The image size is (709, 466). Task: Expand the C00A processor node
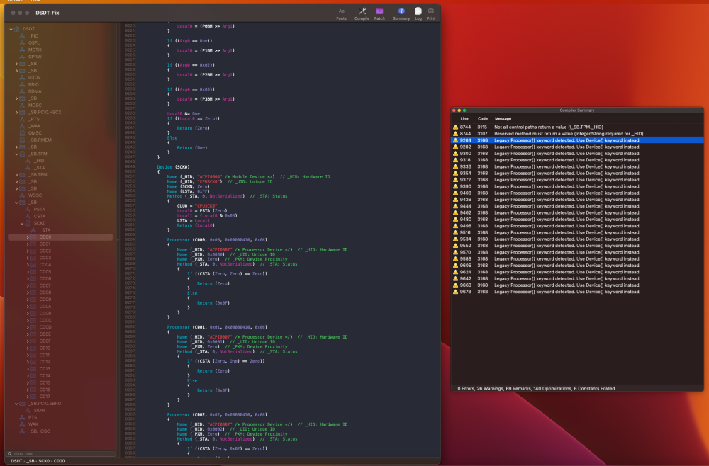coord(28,307)
